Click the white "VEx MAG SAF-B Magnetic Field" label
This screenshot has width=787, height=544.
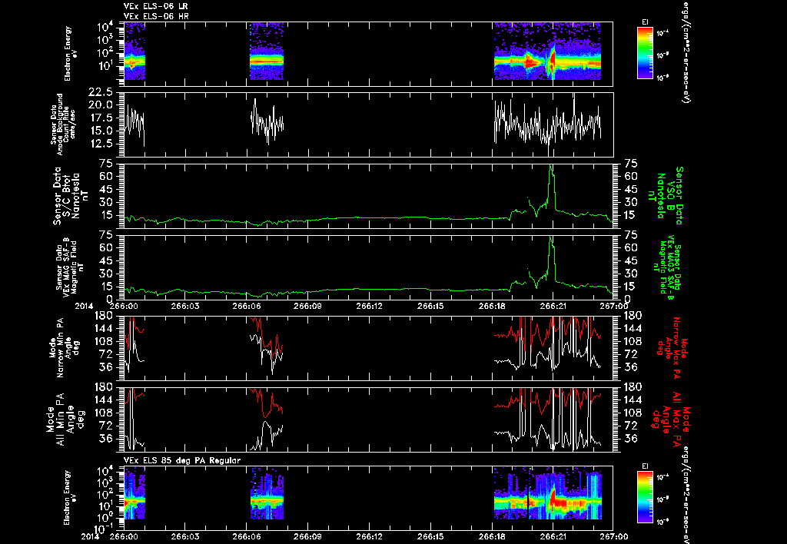click(x=69, y=267)
